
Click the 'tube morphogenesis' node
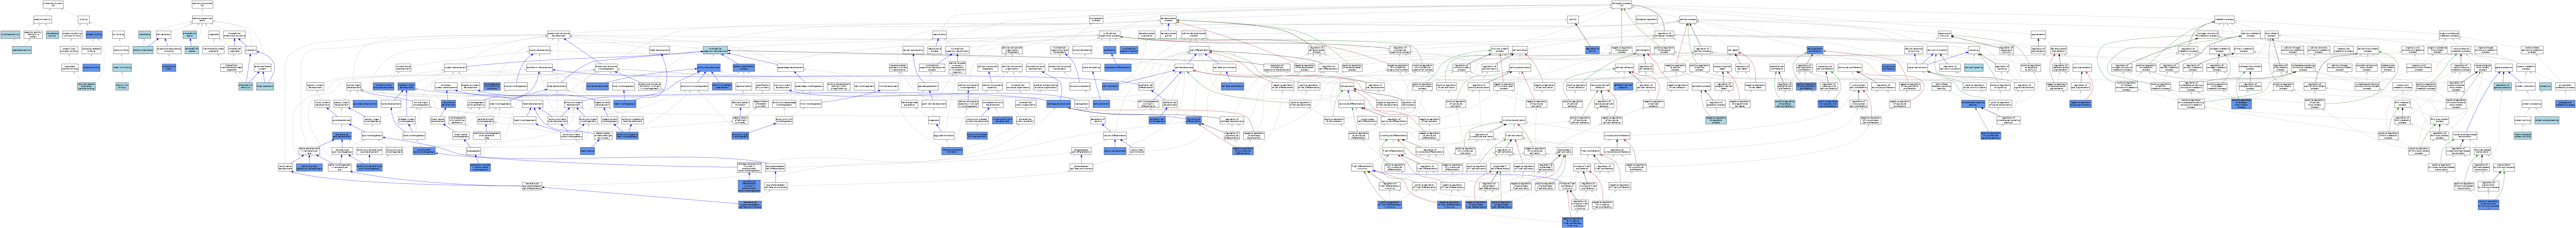point(500,103)
